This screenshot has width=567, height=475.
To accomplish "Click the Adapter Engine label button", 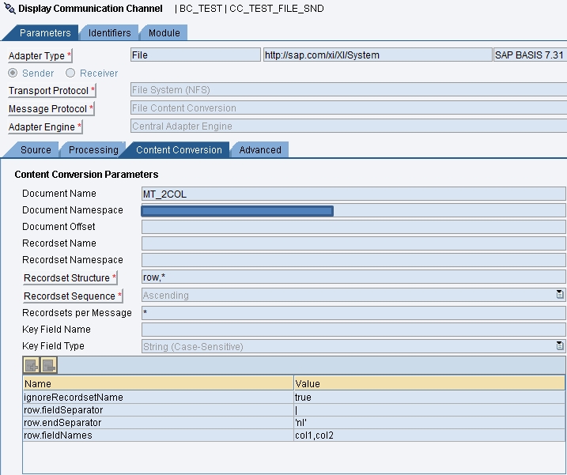I will click(45, 127).
